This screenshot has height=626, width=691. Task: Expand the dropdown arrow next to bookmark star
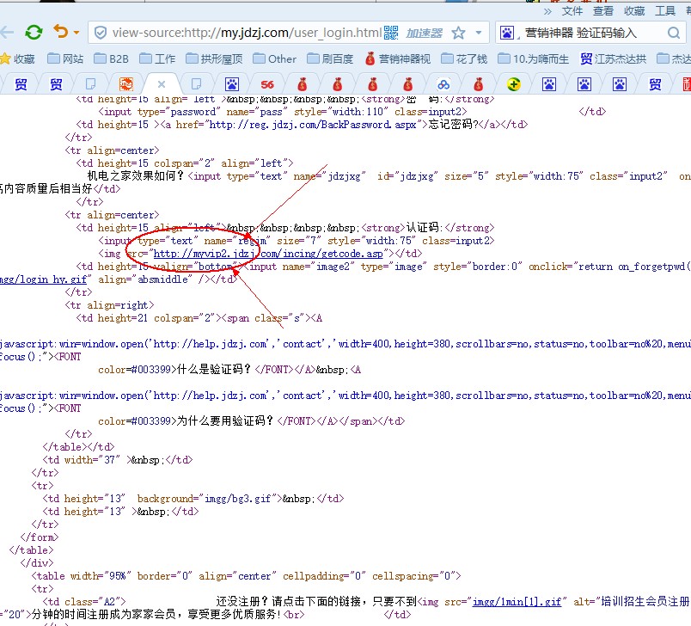479,34
